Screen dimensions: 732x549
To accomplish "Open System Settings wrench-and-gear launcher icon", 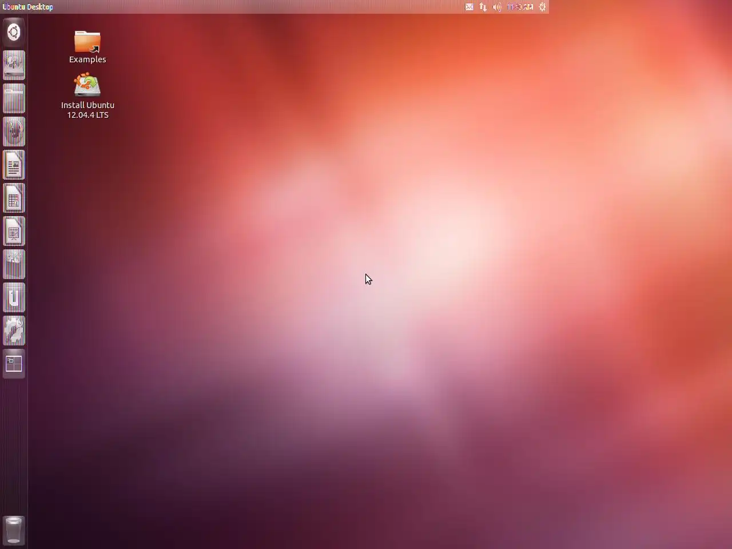I will tap(14, 331).
